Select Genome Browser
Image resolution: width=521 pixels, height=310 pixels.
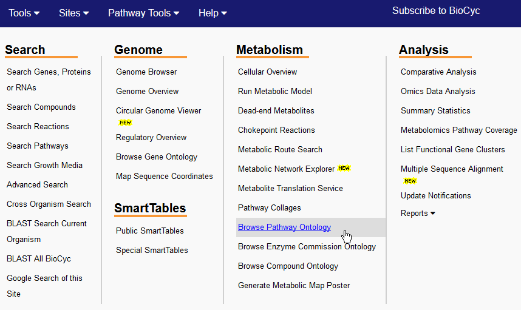(x=146, y=72)
